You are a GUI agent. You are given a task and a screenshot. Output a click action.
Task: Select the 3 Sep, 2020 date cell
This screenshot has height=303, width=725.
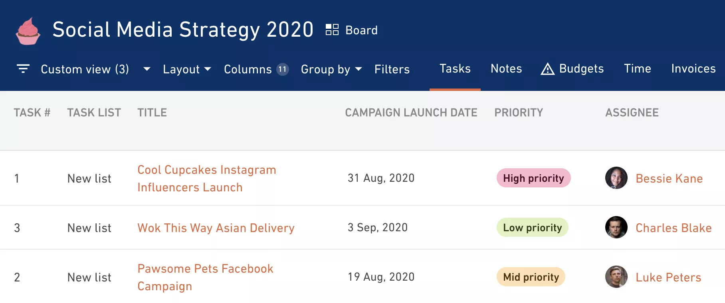pyautogui.click(x=378, y=227)
